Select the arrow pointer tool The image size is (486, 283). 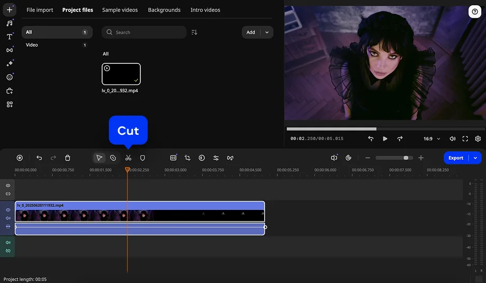tap(99, 158)
